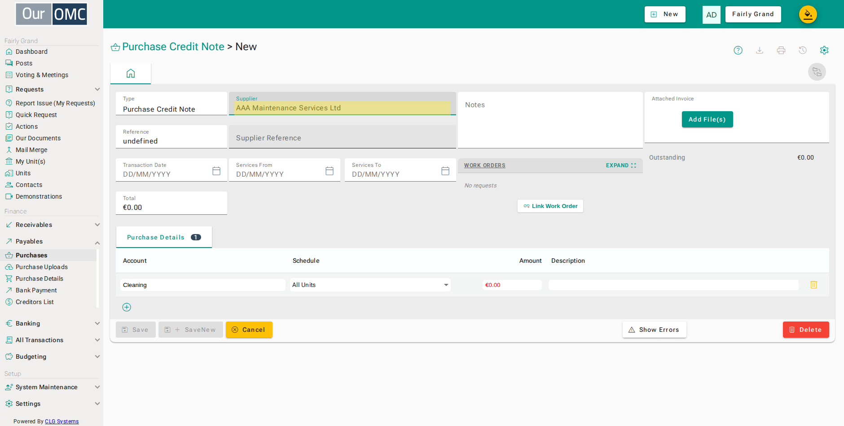Screen dimensions: 844x426
Task: Open Creditors List
Action: coord(35,302)
